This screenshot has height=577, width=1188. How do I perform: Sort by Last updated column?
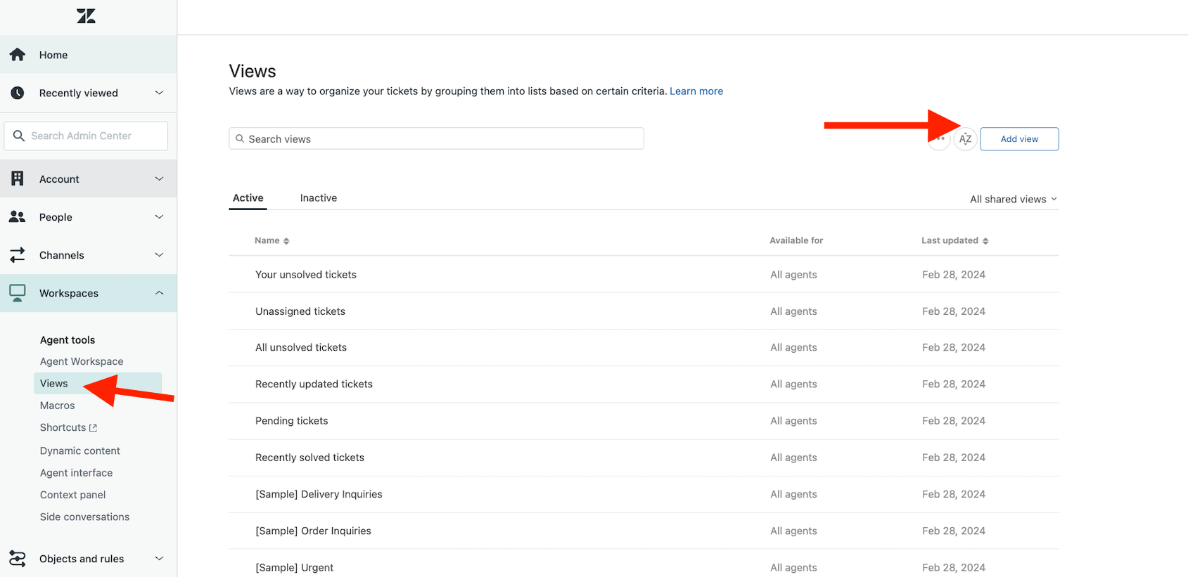[x=954, y=240]
